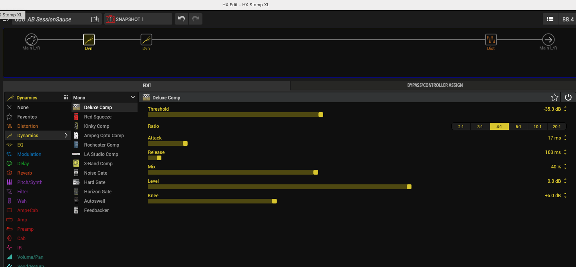Select the Pitch/Synth category

click(x=38, y=182)
